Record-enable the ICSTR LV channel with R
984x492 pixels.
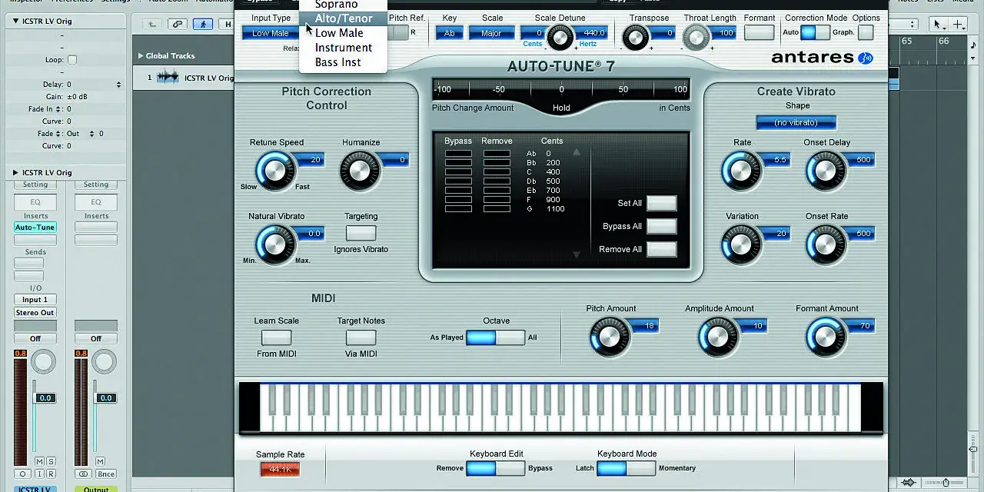pos(51,474)
